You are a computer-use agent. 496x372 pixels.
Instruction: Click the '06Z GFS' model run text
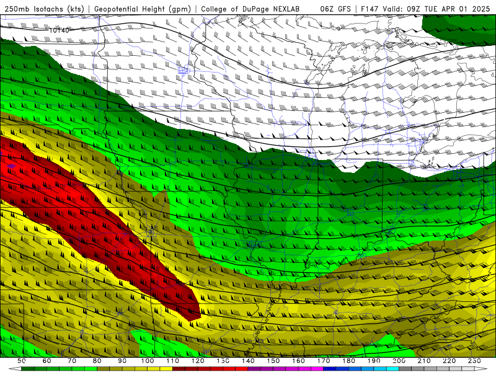pos(335,9)
